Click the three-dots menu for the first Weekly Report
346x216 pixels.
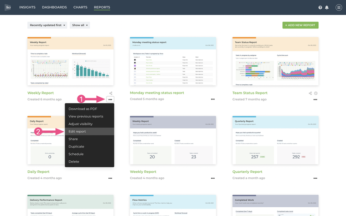pos(110,99)
